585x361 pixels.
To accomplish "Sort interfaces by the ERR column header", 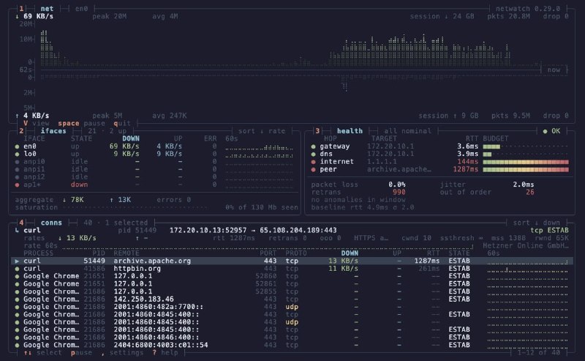I will [x=210, y=138].
